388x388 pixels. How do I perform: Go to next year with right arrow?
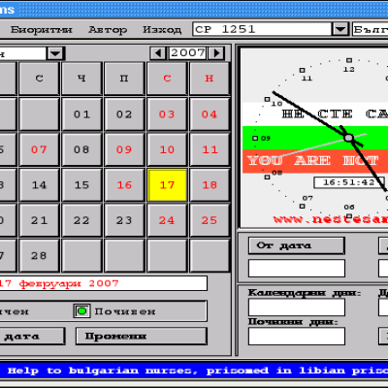(x=216, y=52)
